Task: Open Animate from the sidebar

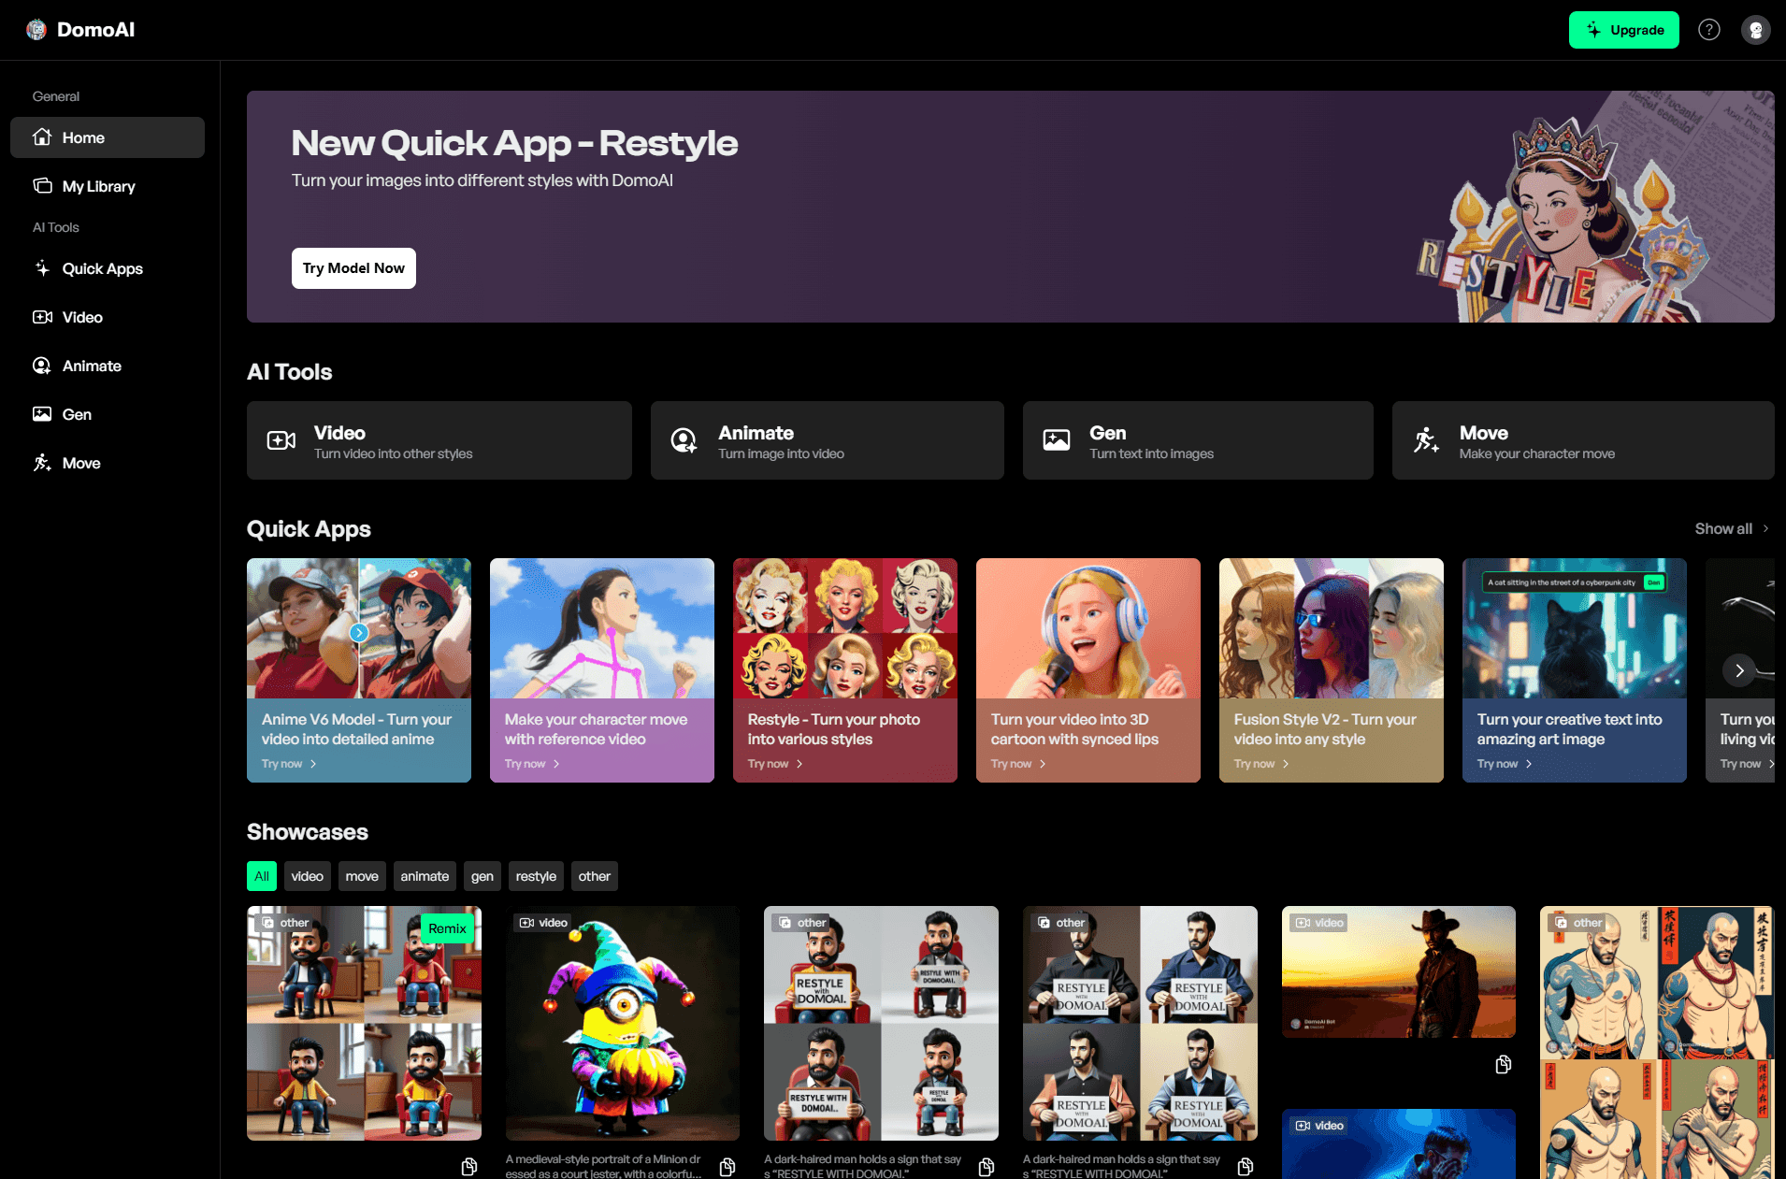Action: 108,366
